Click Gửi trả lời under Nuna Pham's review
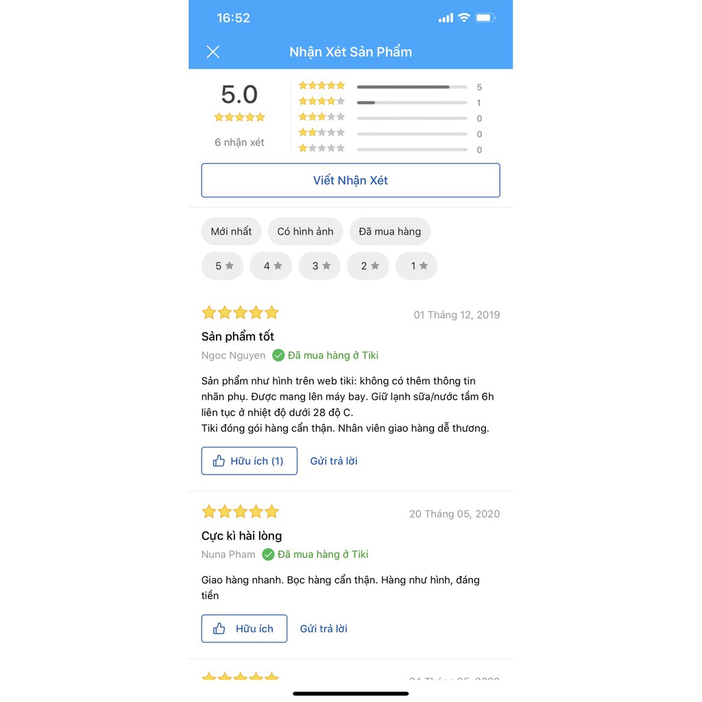The width and height of the screenshot is (702, 702). [x=324, y=629]
